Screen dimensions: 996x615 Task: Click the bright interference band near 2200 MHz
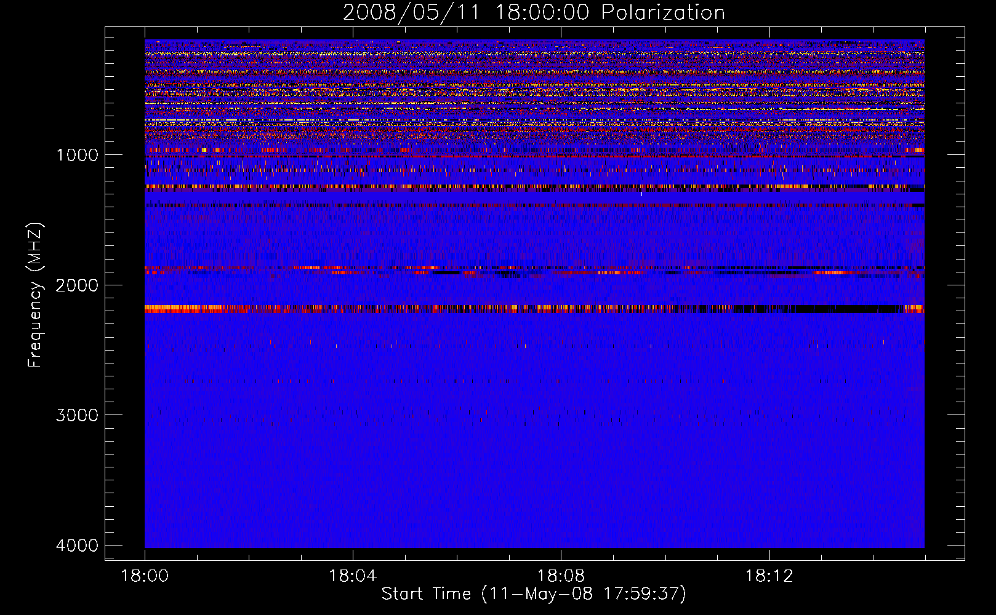click(x=534, y=309)
